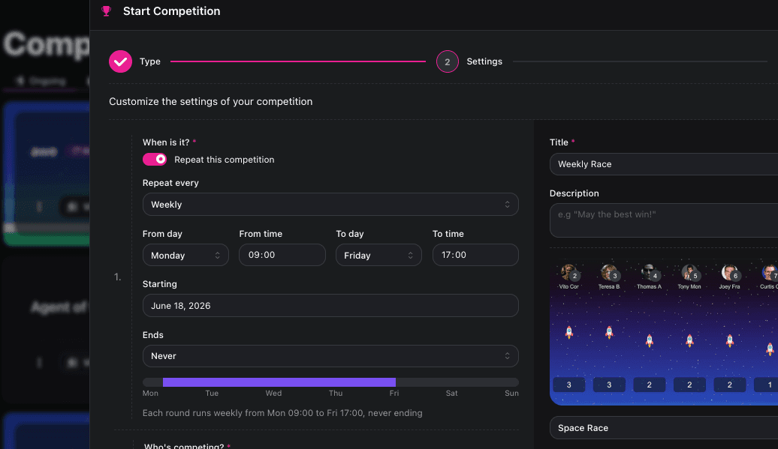
Task: Open the From day Monday dropdown
Action: click(185, 255)
